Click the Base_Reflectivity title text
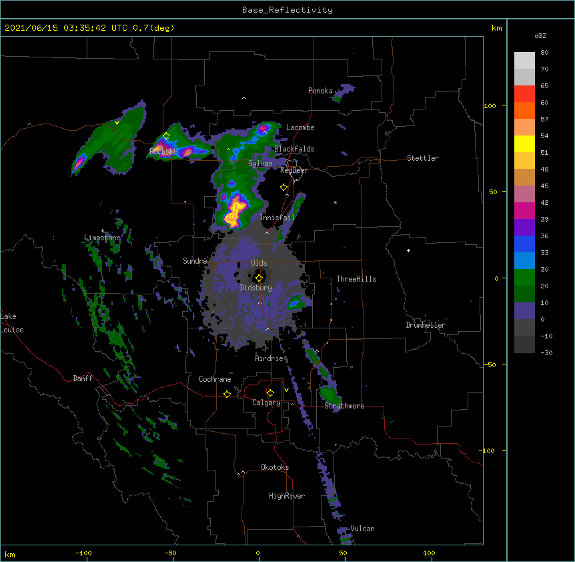 pyautogui.click(x=287, y=10)
